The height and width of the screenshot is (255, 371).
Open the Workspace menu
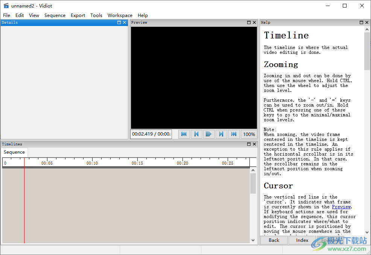pos(120,15)
